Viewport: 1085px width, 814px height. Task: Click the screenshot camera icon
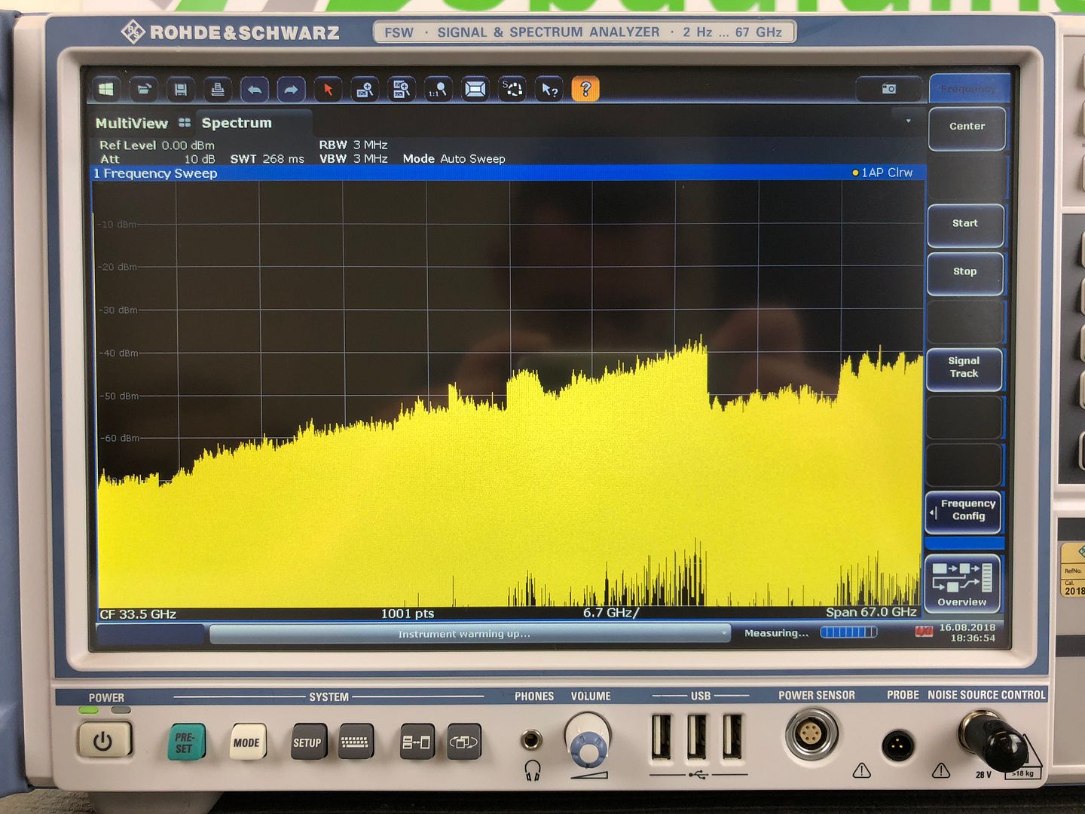pos(889,89)
